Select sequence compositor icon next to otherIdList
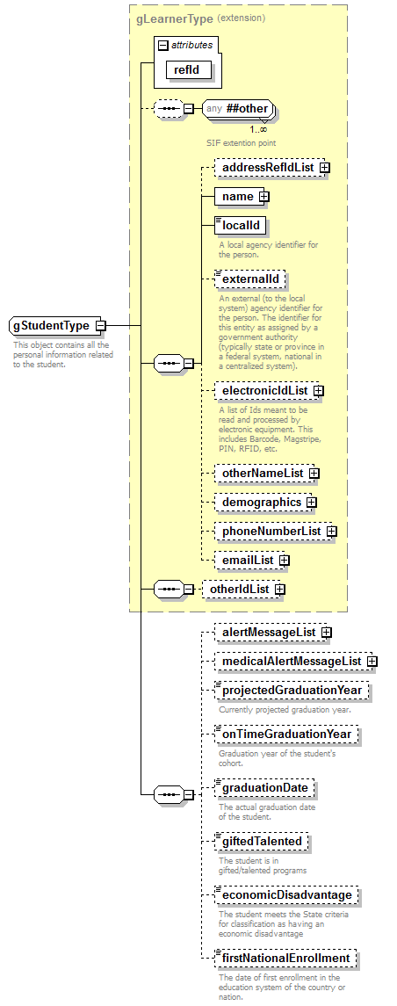This screenshot has width=397, height=1006. tap(170, 589)
